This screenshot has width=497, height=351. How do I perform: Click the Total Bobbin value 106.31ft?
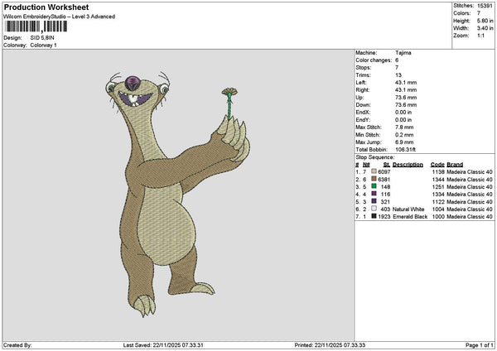(405, 150)
